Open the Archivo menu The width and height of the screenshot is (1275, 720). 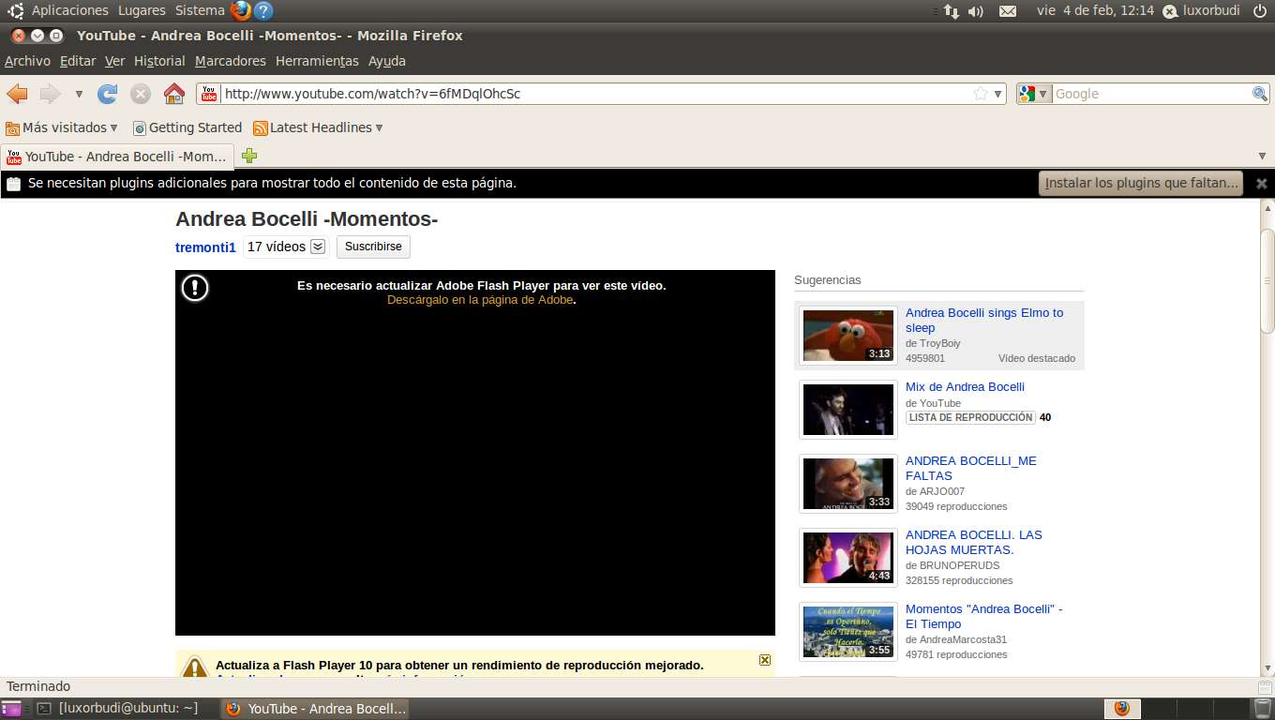[x=27, y=61]
